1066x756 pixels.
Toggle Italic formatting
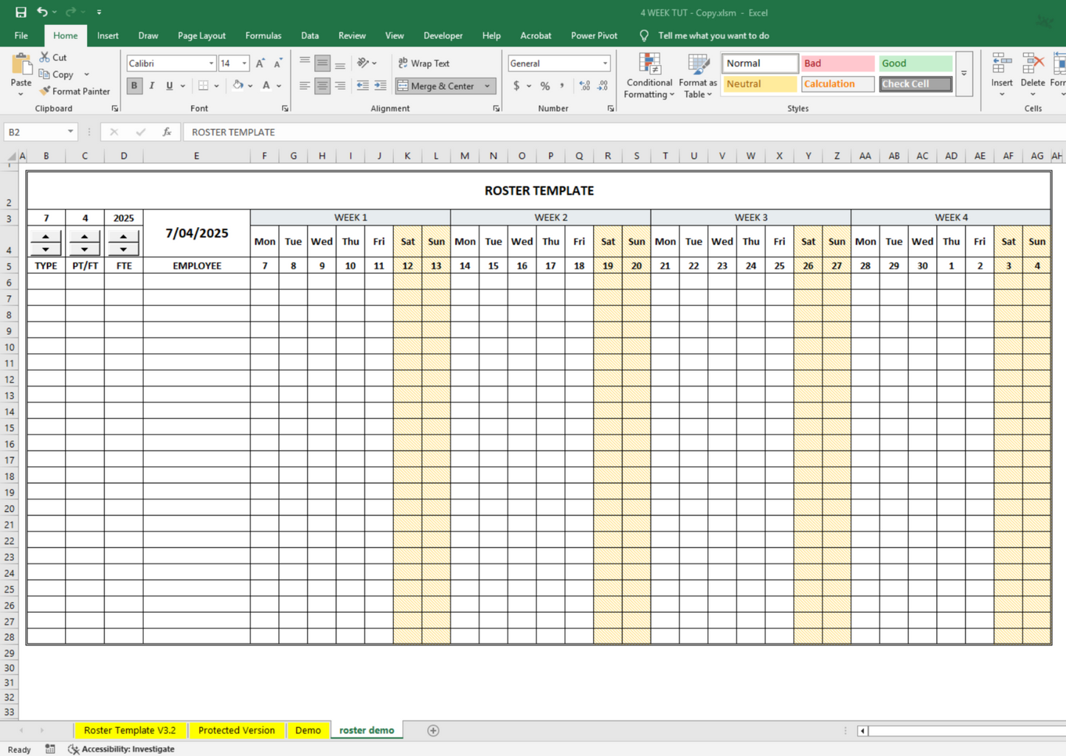pos(152,86)
